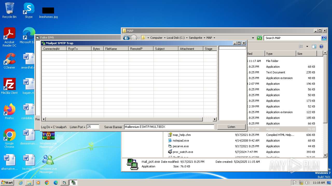Select notepad.exe in MAP folder

(x=181, y=141)
